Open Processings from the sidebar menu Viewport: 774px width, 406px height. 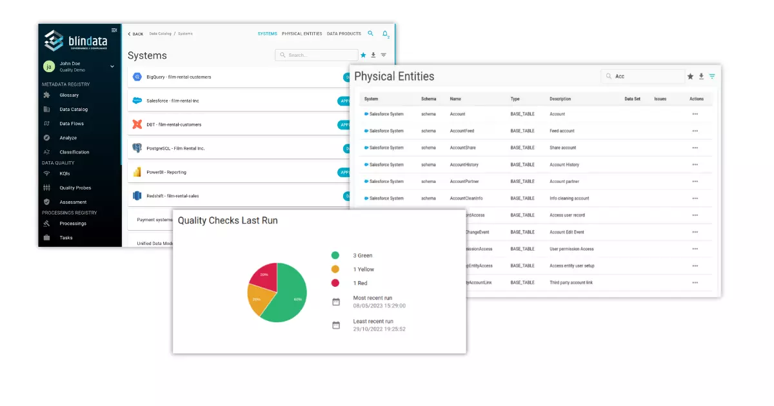tap(73, 224)
